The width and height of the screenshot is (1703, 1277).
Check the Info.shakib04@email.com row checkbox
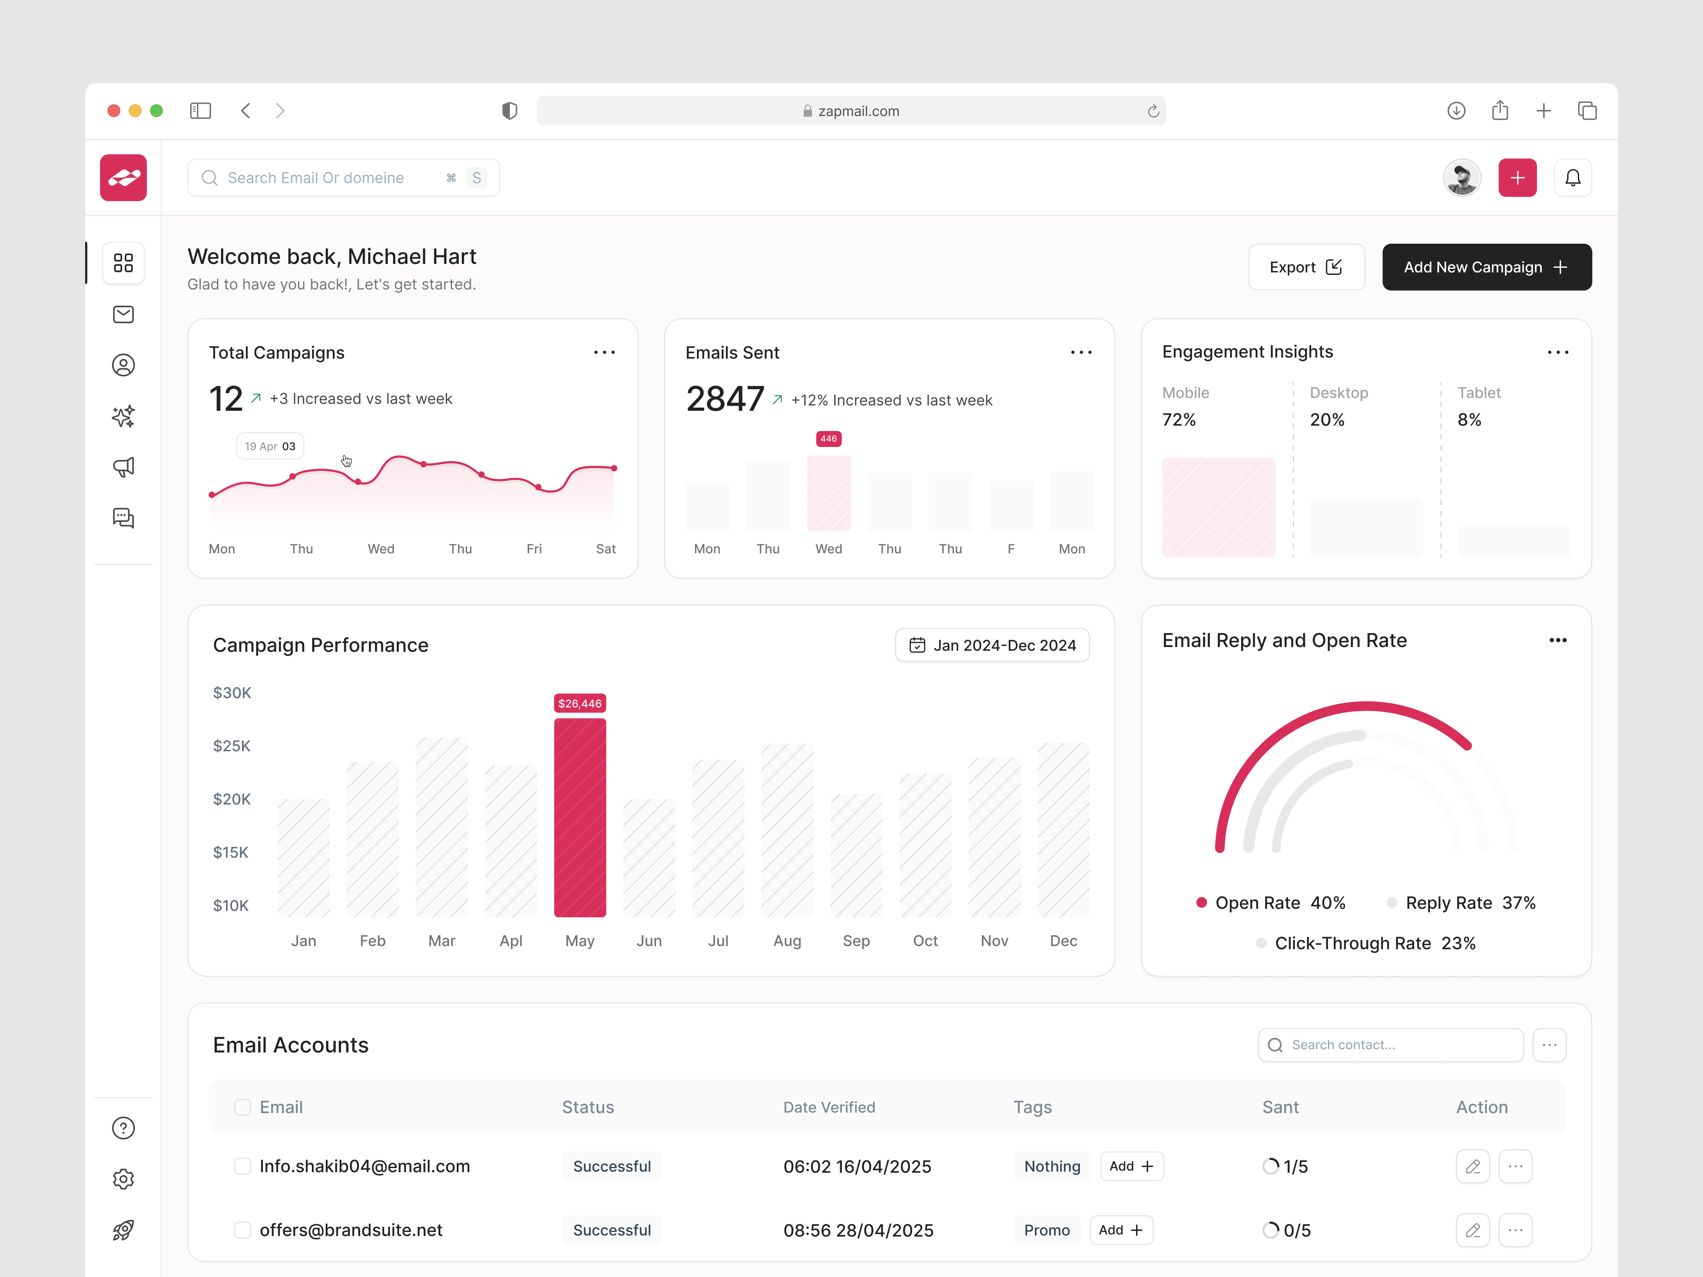click(243, 1166)
